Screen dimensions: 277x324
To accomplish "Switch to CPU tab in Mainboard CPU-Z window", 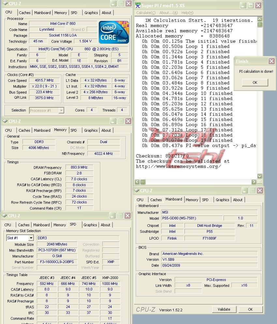I will coord(140,200).
